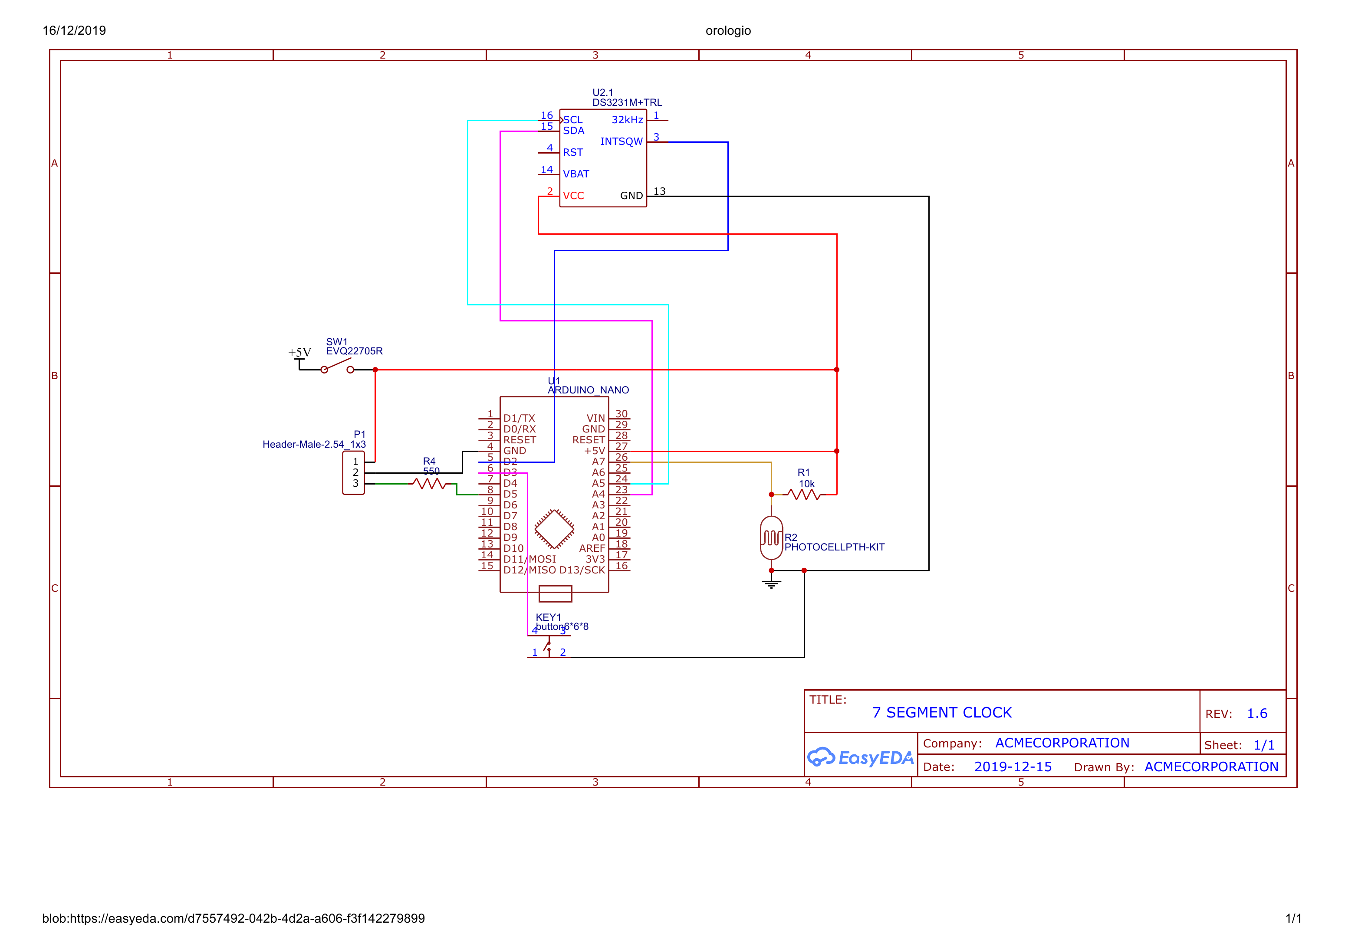1345x950 pixels.
Task: Click the PHOTOCELLPTH-KIT label
Action: click(x=834, y=547)
